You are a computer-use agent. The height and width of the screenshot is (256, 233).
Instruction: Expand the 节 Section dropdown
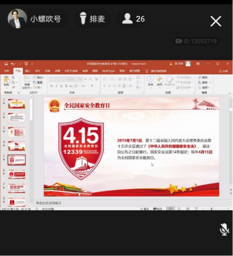click(x=37, y=87)
